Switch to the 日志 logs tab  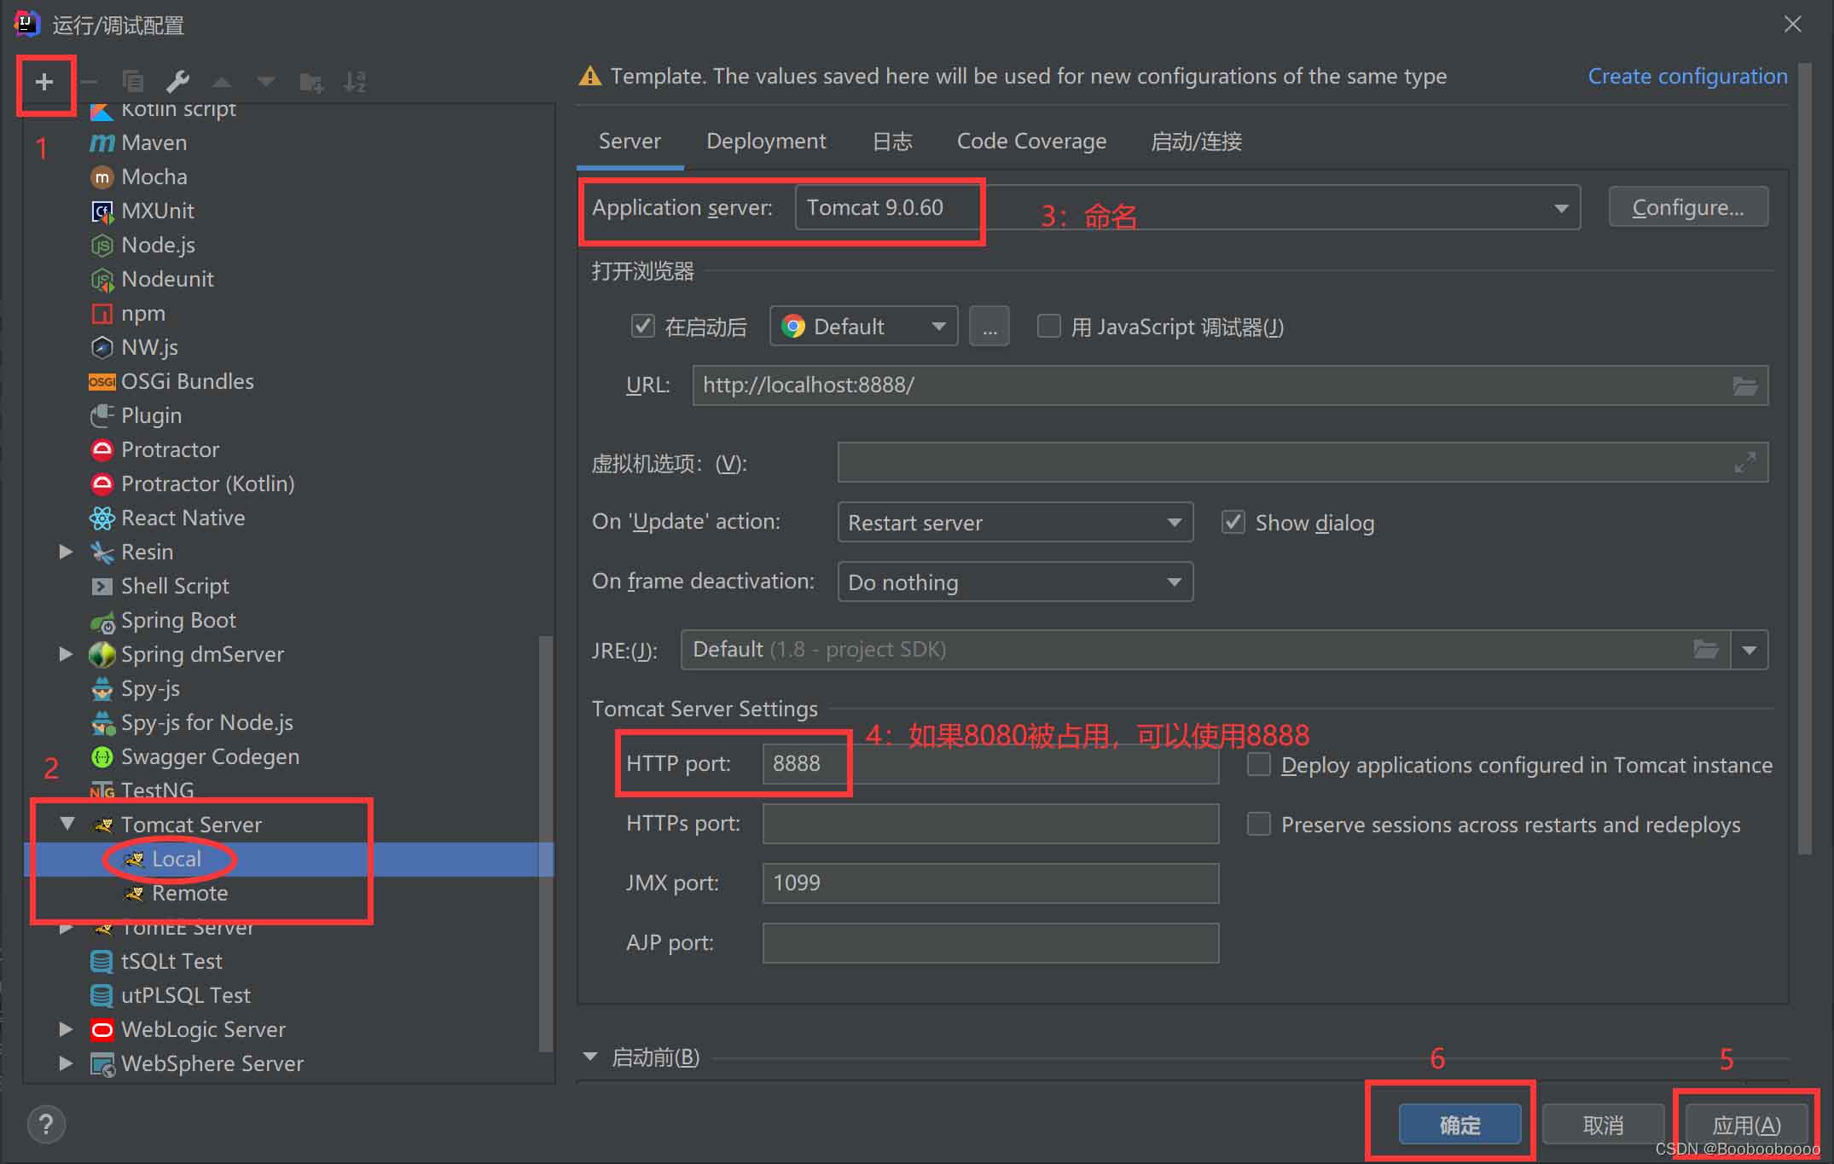[892, 142]
